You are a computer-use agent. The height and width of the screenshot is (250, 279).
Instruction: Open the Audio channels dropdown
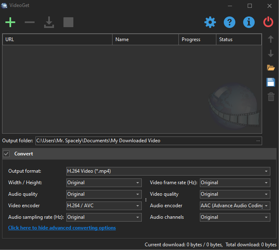tap(235, 217)
